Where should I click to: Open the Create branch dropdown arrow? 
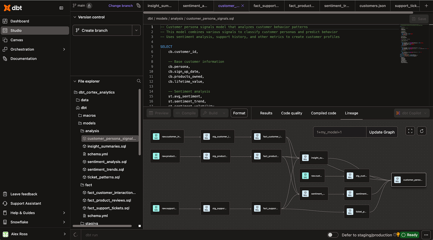[x=136, y=30]
